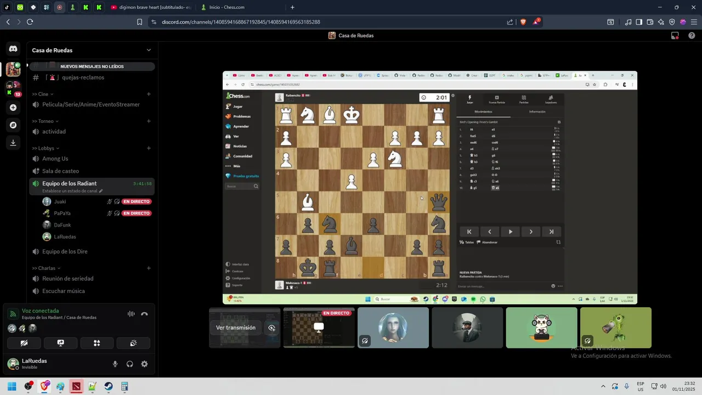Go back in browser history

(8, 22)
